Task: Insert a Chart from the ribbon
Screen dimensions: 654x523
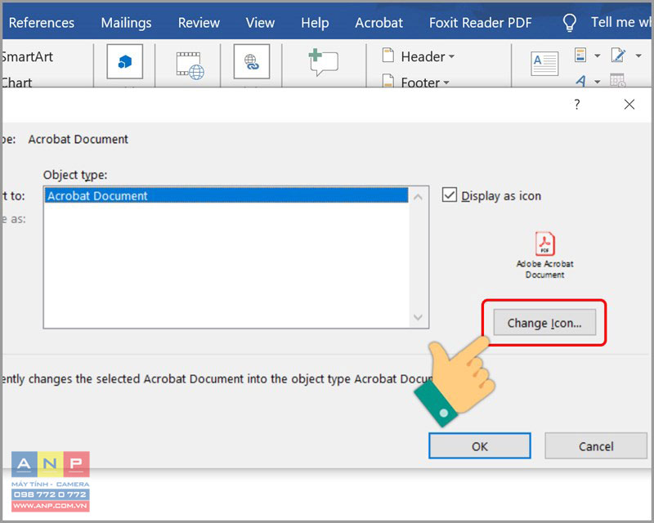Action: pos(17,83)
